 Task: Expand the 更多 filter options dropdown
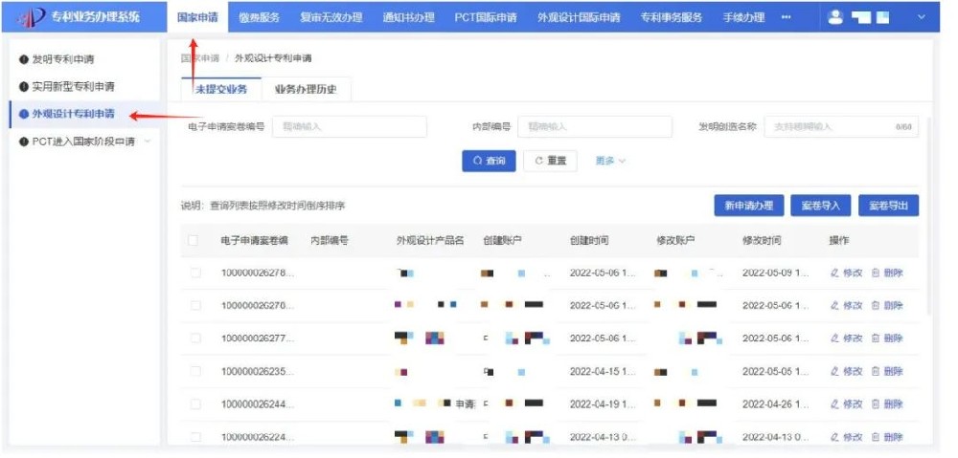pos(610,161)
